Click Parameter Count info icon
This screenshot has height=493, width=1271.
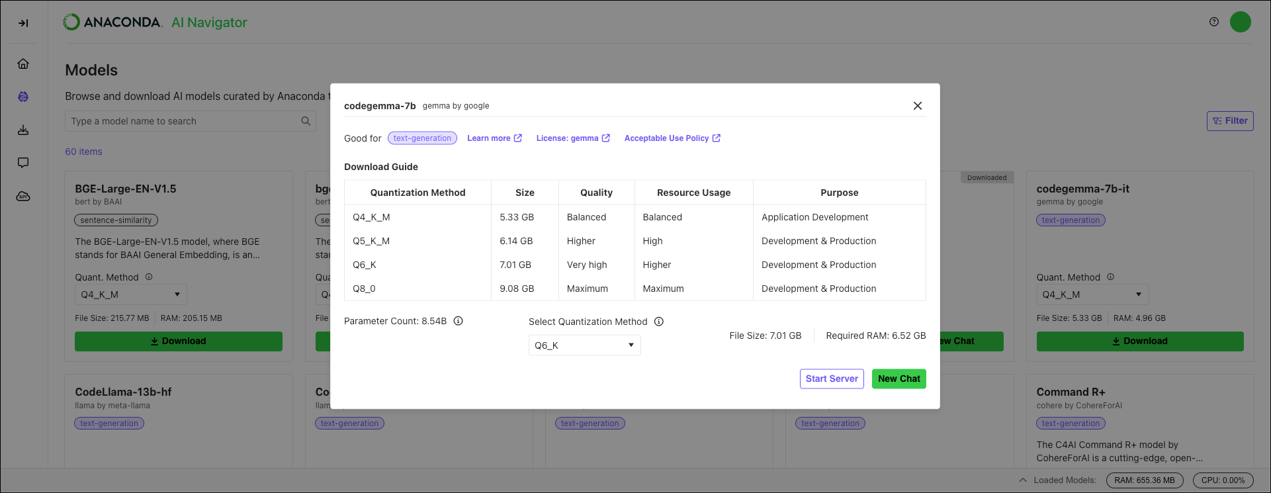tap(458, 321)
